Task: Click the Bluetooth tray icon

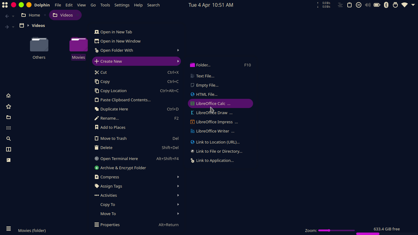Action: coord(386,5)
